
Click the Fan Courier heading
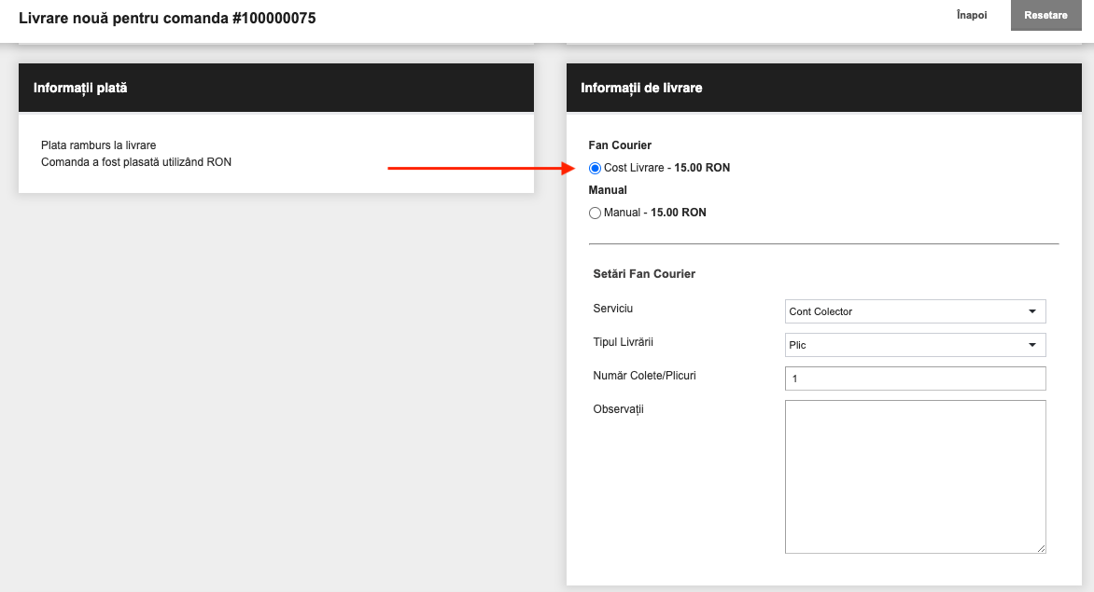pos(620,145)
